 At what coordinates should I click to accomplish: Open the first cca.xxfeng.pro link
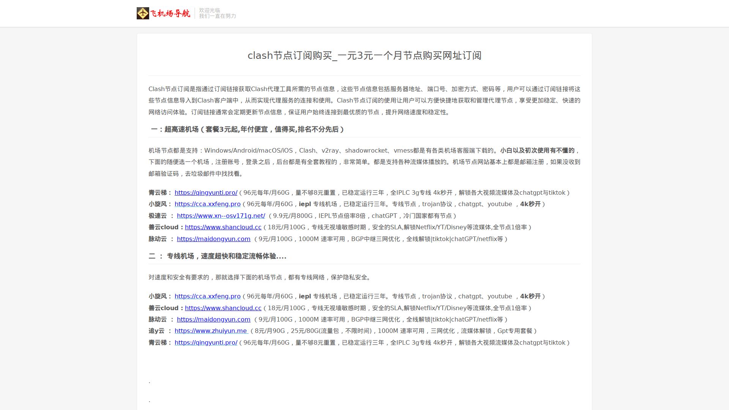pos(207,204)
